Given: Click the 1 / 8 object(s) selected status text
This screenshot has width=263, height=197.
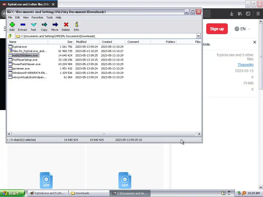Looking at the screenshot, I should 21,140.
